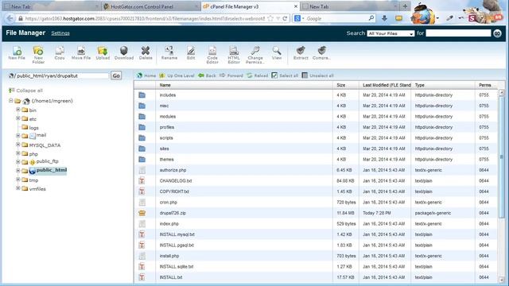
Task: Click the Download toolbar icon
Action: click(x=124, y=53)
